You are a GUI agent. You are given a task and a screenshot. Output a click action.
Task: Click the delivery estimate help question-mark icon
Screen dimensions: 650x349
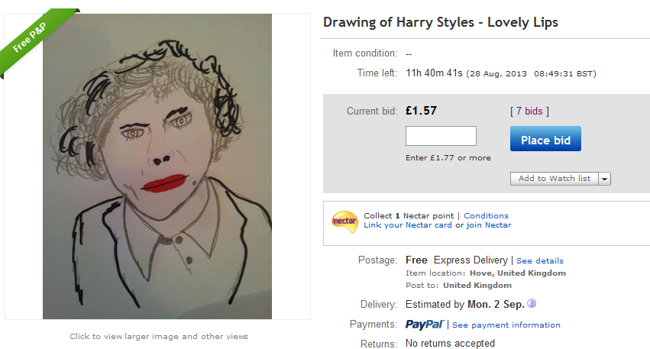(x=532, y=303)
